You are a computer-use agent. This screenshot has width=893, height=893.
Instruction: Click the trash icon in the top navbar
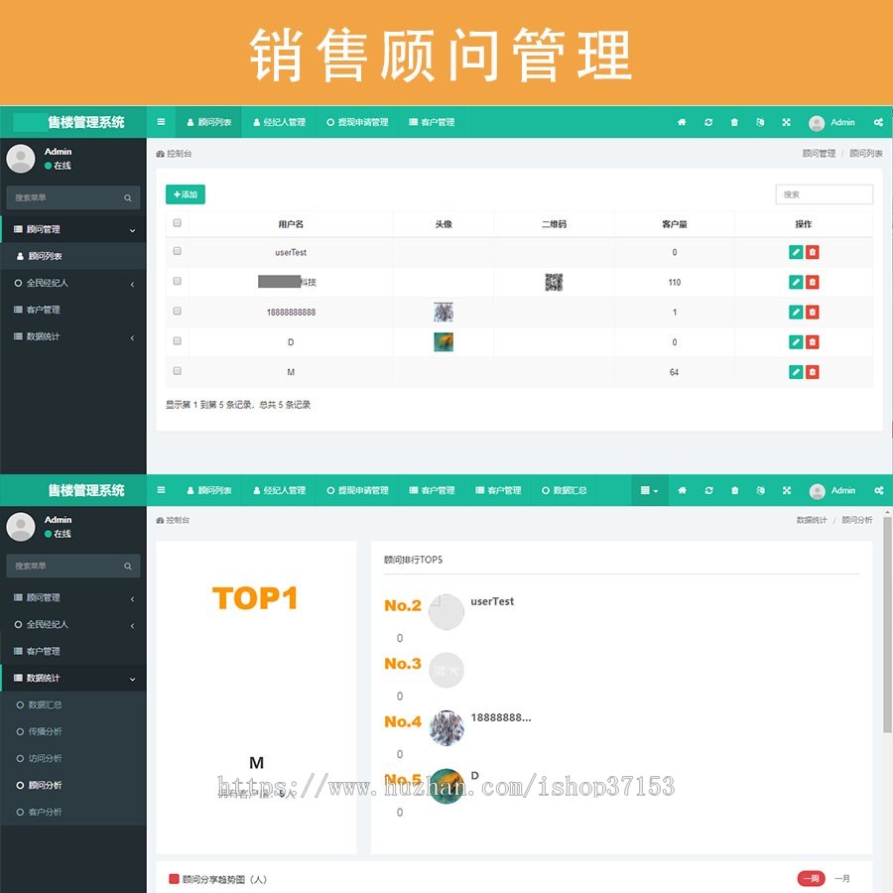click(733, 121)
